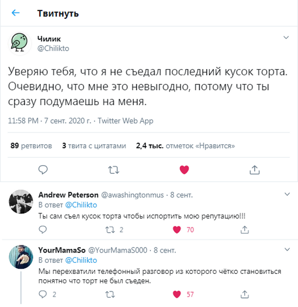Expand options menu on YourMamaSo's reply
This screenshot has width=298, height=307.
tap(286, 249)
